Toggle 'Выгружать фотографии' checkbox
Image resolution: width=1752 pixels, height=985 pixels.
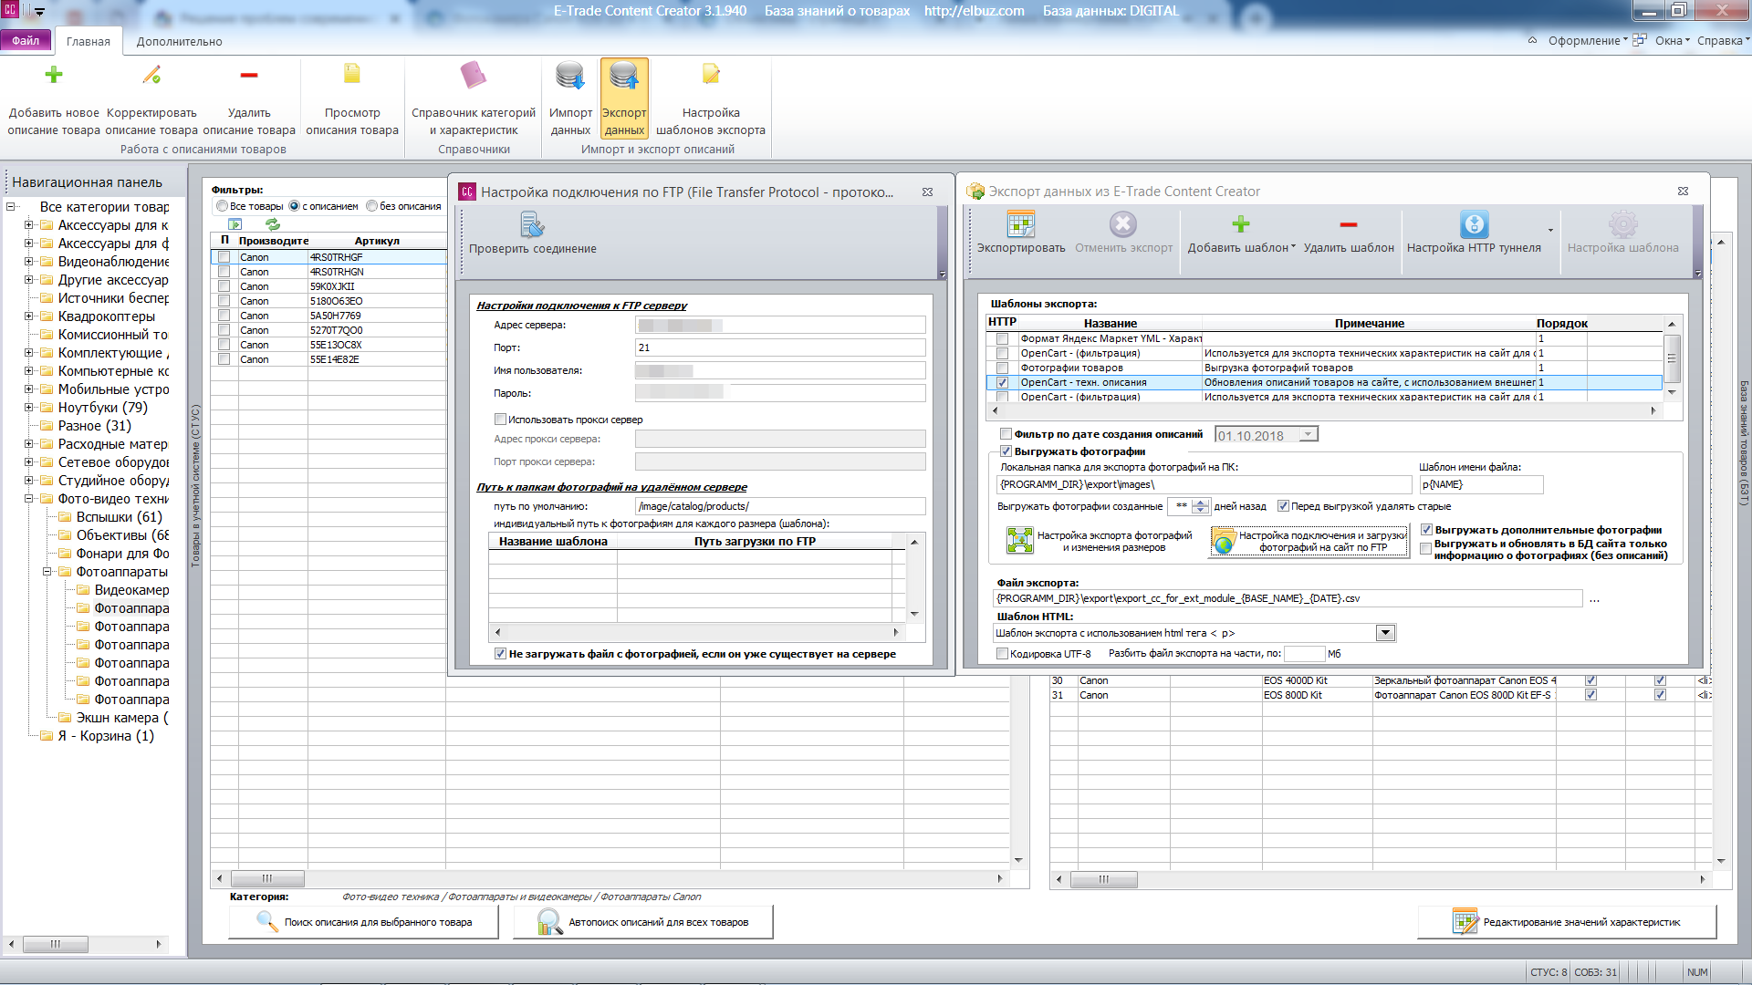(1006, 451)
